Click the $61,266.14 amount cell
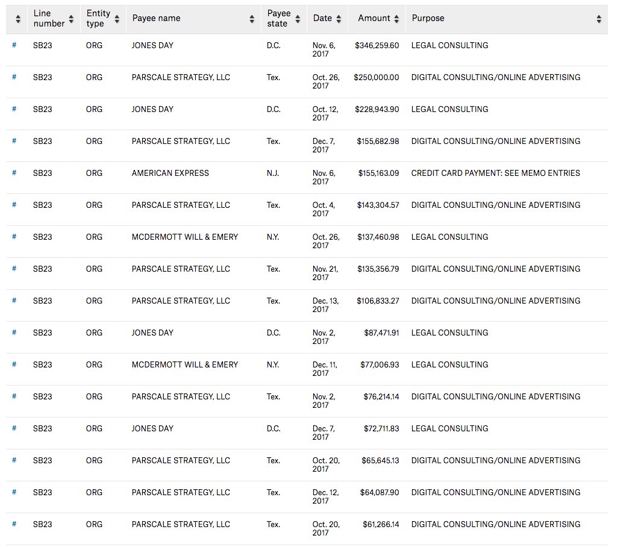 click(381, 524)
